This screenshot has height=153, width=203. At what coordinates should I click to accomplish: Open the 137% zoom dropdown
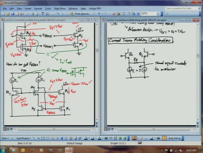point(158,13)
